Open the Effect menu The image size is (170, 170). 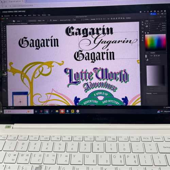[x=34, y=15]
